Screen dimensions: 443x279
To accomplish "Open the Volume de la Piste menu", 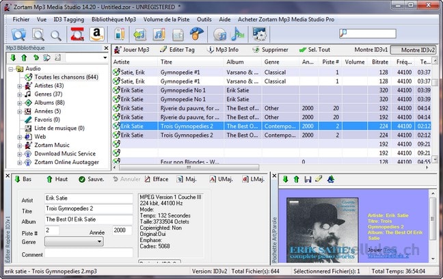I will (x=166, y=20).
